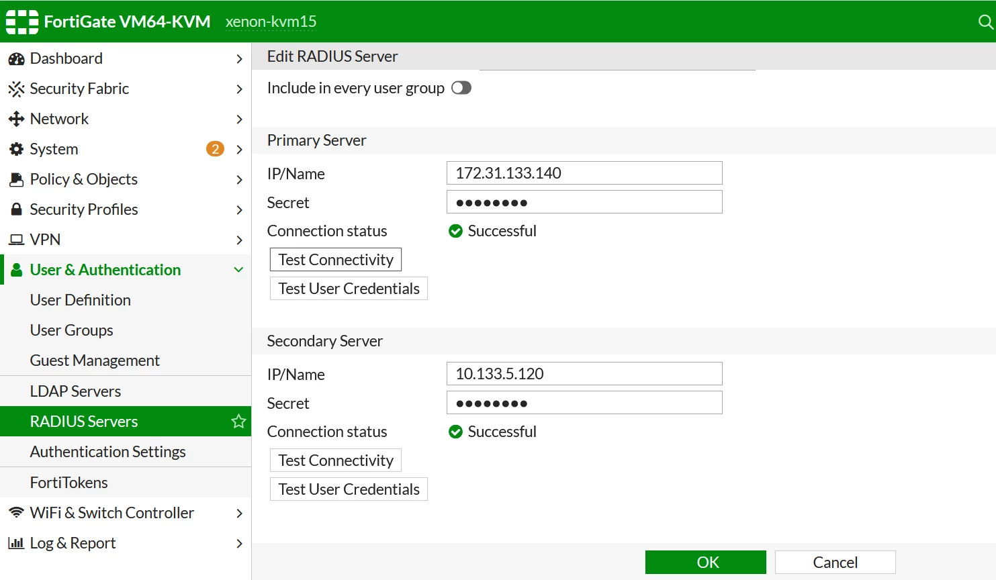Viewport: 996px width, 580px height.
Task: Open the Policy & Objects menu
Action: point(126,179)
